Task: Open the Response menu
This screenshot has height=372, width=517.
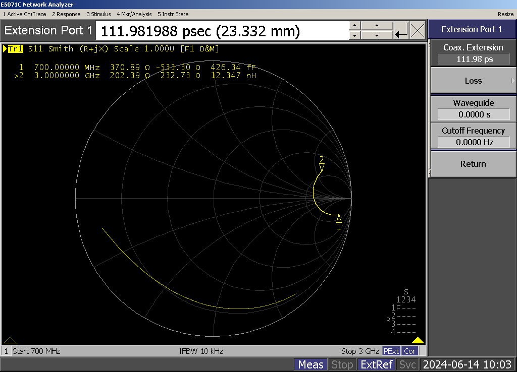Action: (x=66, y=14)
